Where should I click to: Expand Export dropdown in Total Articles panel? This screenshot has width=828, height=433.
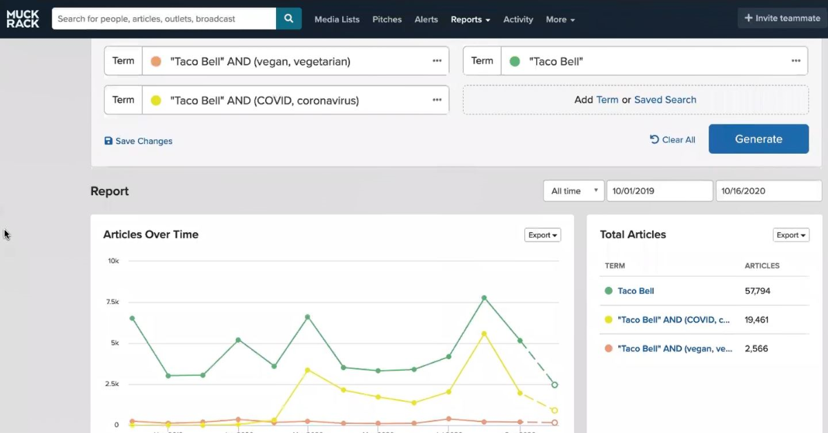(x=791, y=235)
